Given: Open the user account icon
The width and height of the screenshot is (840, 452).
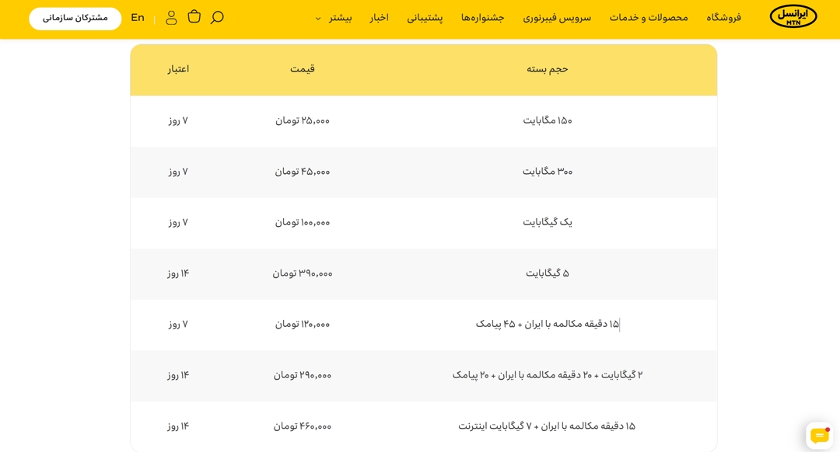Looking at the screenshot, I should (x=171, y=18).
